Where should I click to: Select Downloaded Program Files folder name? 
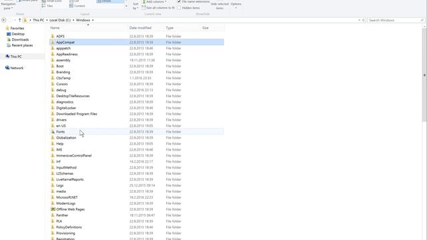point(77,114)
